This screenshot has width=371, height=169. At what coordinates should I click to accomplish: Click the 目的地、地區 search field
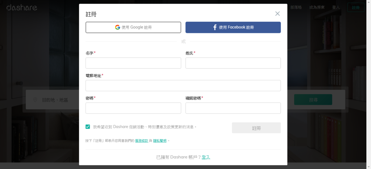tap(55, 100)
